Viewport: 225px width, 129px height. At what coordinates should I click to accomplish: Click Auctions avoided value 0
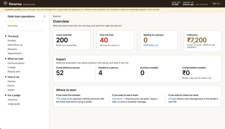pos(142,73)
